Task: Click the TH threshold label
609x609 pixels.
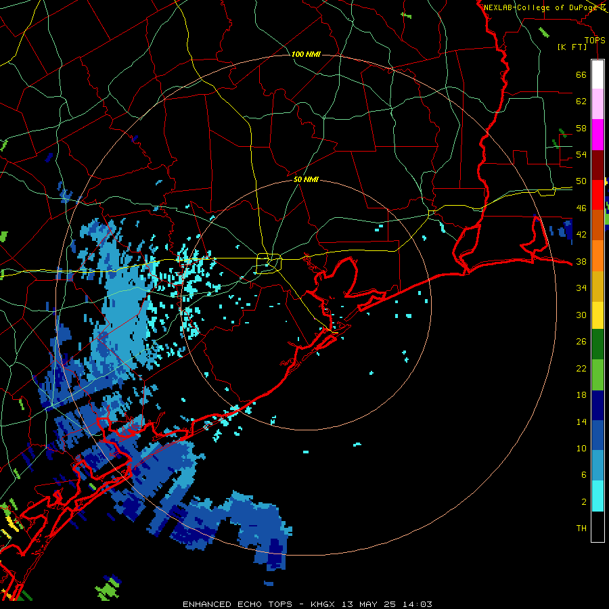Action: pos(581,528)
